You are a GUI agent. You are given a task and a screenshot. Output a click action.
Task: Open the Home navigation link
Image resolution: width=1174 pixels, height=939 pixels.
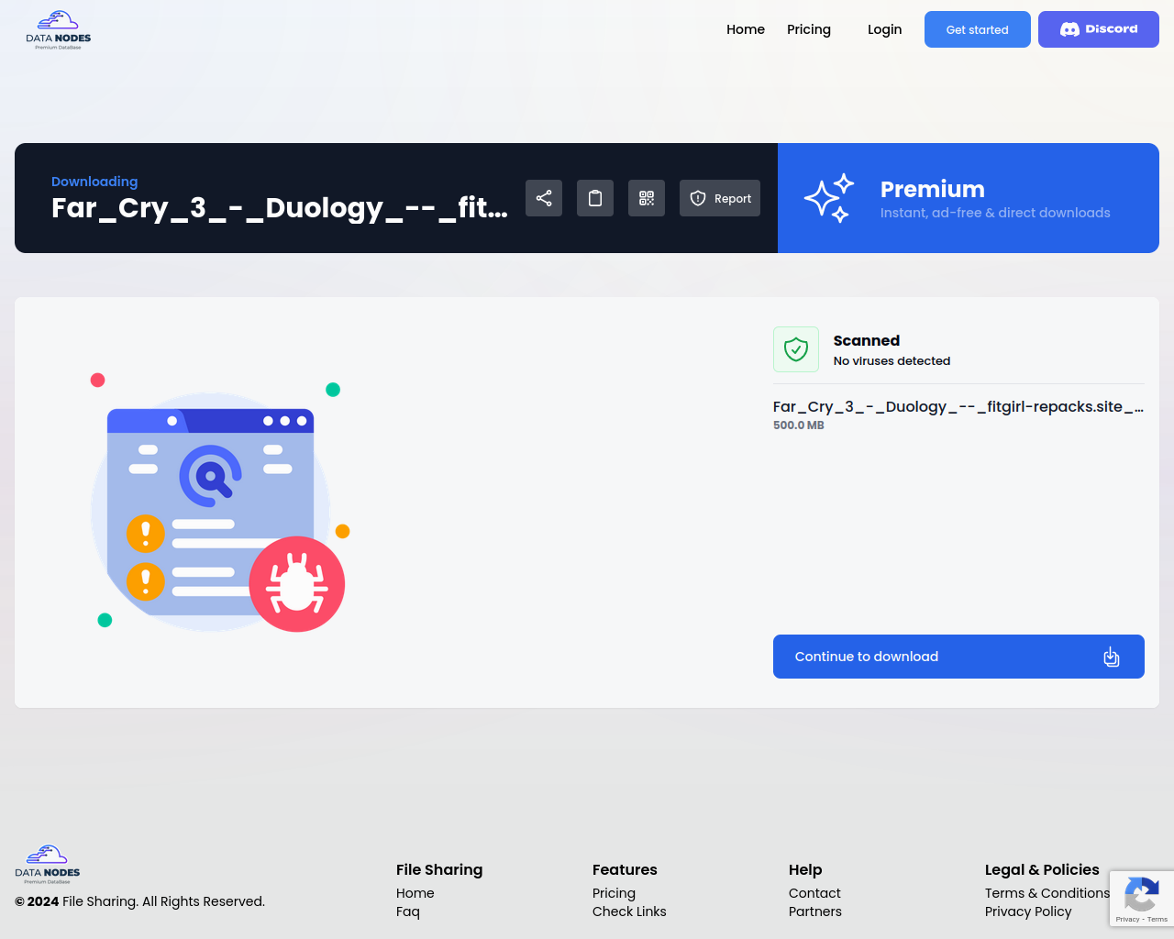pos(746,29)
